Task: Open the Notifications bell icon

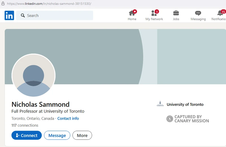Action: pos(220,13)
